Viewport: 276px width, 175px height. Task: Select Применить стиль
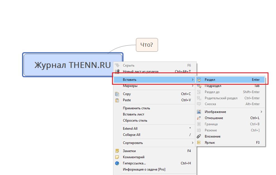(x=155, y=108)
